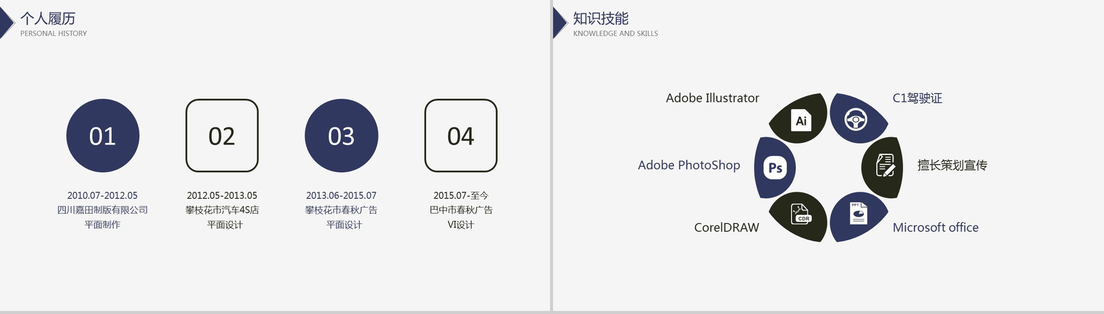
Task: Click the 擅长策划宣传 text
Action: (952, 165)
